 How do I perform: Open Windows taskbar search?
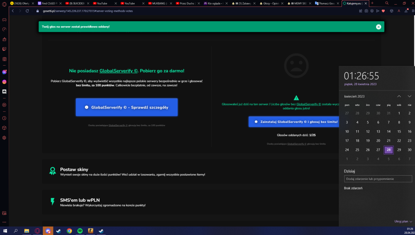coord(16,231)
